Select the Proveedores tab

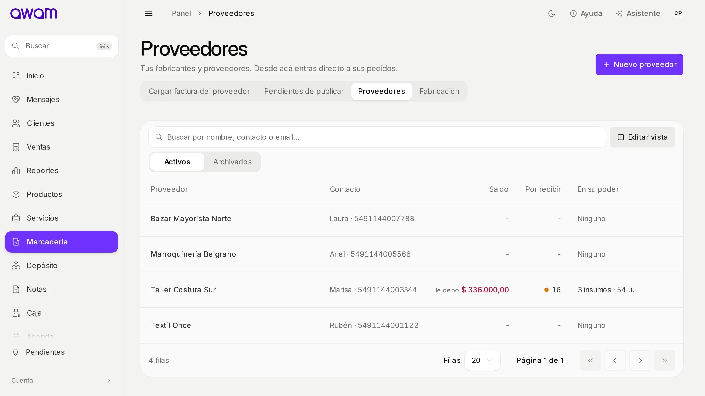pyautogui.click(x=381, y=91)
